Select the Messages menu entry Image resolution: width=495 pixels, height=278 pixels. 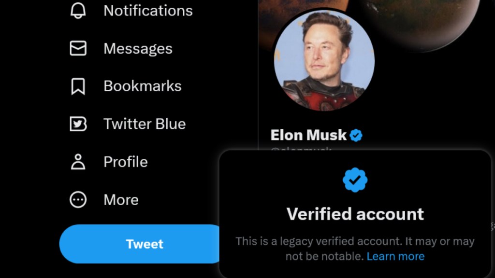coord(138,48)
